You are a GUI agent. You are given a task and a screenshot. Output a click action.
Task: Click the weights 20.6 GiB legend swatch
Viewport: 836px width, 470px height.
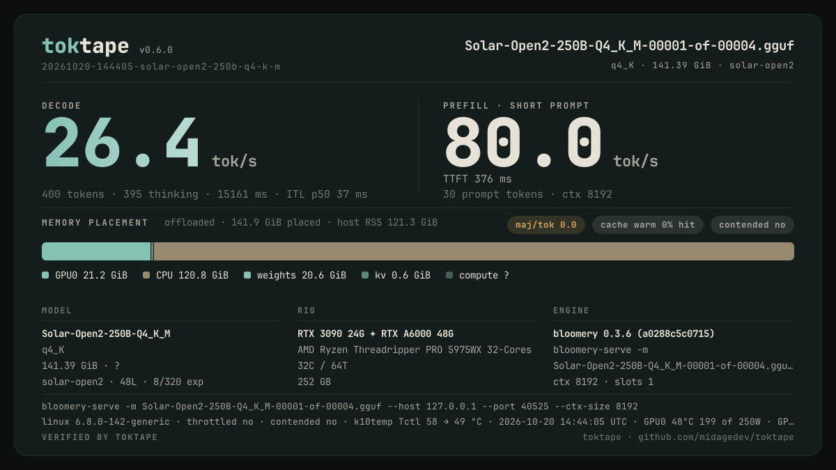[247, 276]
